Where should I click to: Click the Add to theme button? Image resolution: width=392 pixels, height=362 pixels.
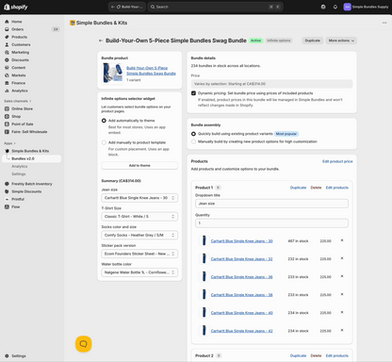click(139, 166)
